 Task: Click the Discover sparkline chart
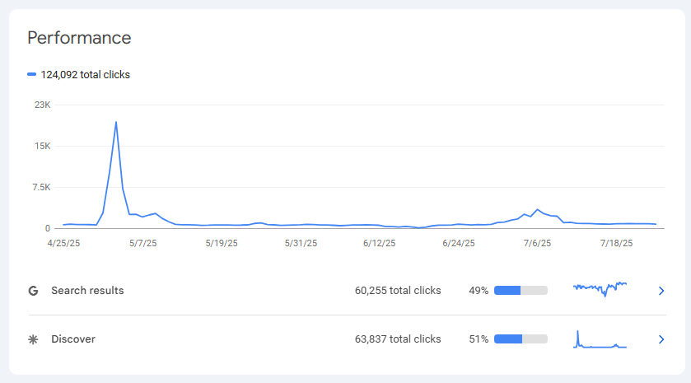tap(600, 339)
